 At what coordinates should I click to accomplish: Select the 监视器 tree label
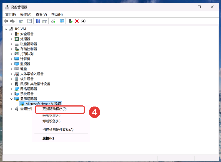pyautogui.click(x=25, y=64)
